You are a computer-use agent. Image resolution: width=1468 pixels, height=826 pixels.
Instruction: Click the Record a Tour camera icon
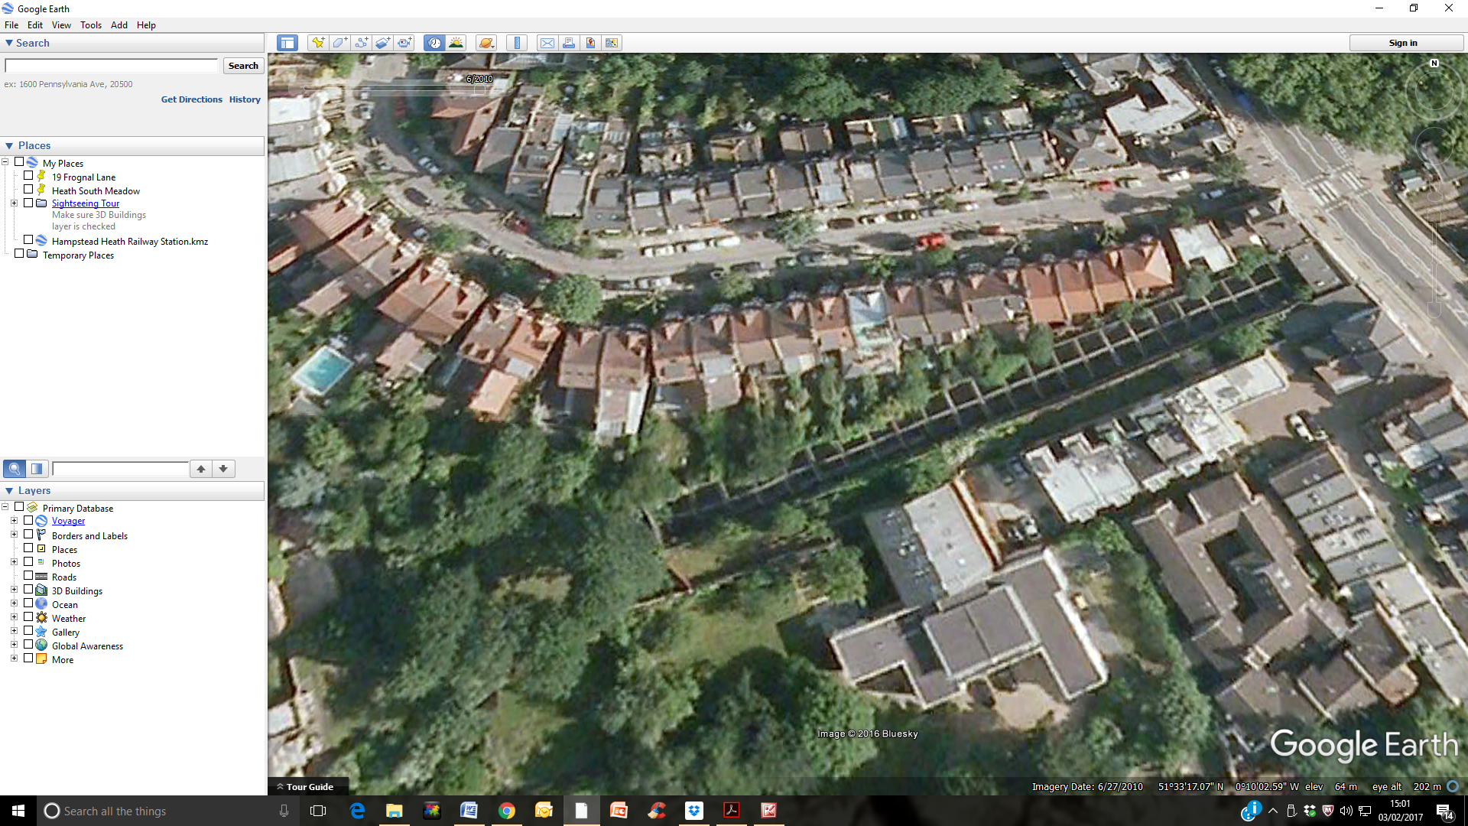(x=404, y=43)
